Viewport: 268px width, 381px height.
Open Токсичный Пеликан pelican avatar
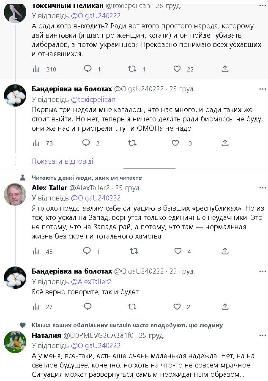pyautogui.click(x=15, y=13)
